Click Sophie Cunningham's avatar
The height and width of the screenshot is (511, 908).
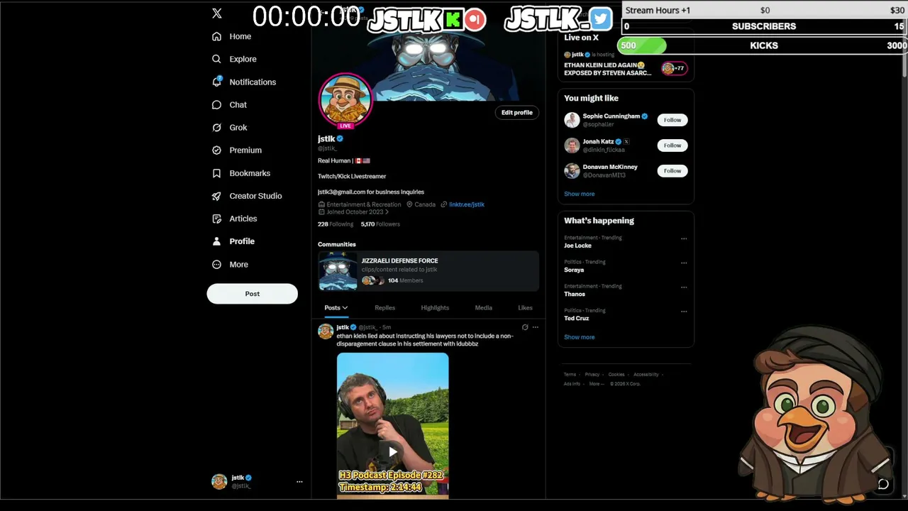pyautogui.click(x=572, y=120)
